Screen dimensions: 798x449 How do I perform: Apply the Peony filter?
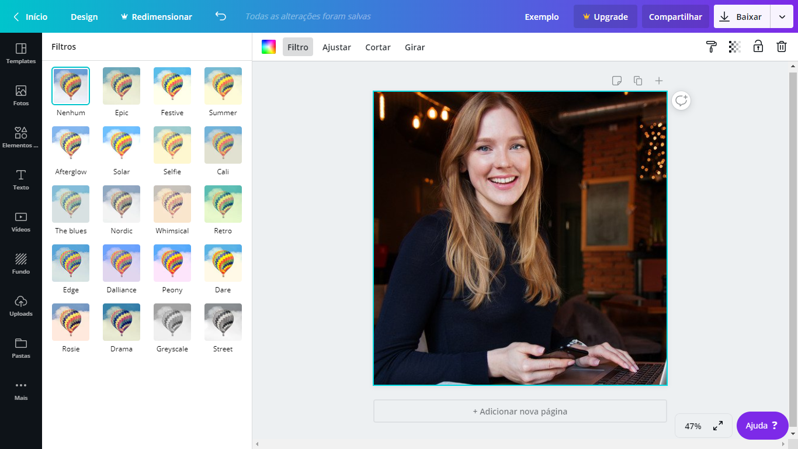tap(172, 263)
